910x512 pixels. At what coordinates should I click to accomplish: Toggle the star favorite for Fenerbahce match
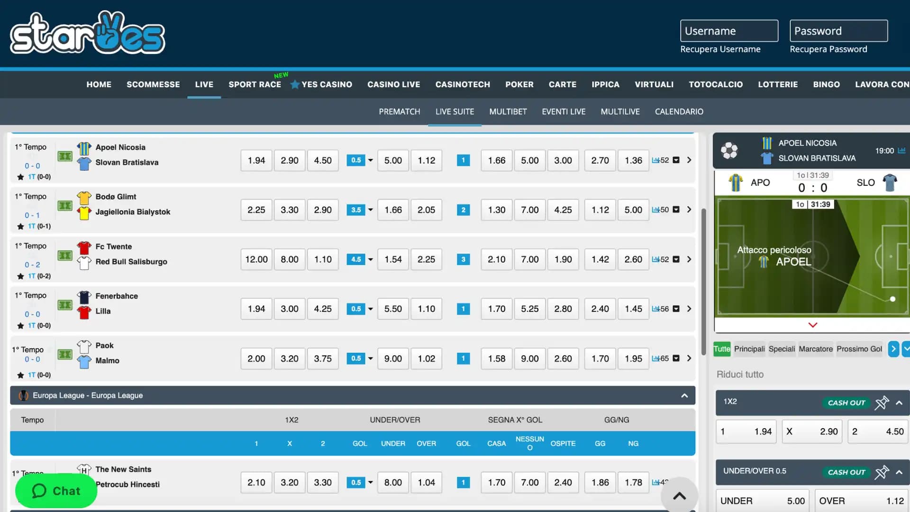coord(20,325)
